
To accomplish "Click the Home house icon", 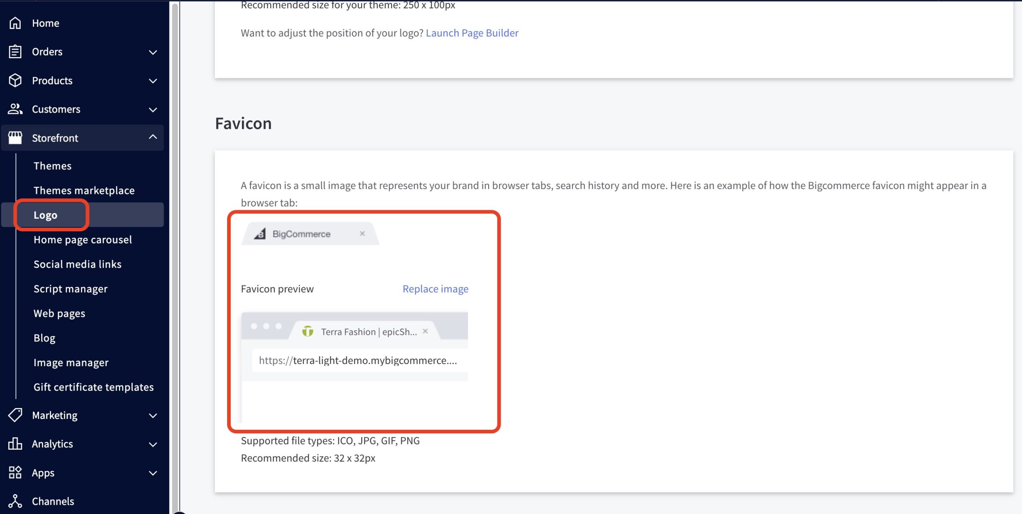I will click(x=15, y=23).
